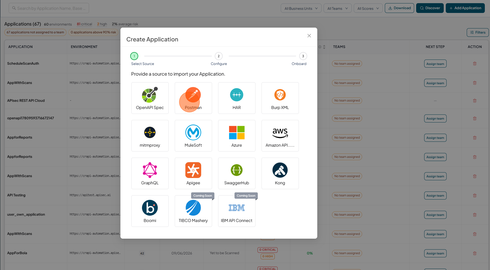
Task: Close the Create Application dialog
Action: click(x=309, y=36)
